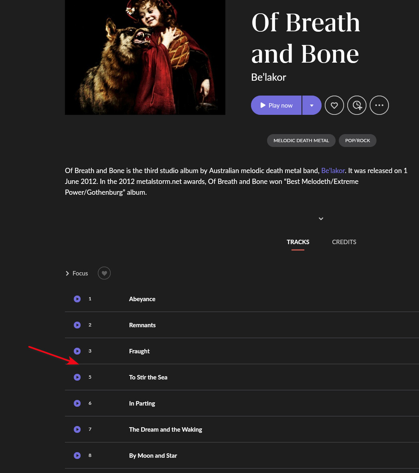Viewport: 419px width, 473px height.
Task: Open the Play now dropdown arrow
Action: [x=312, y=105]
